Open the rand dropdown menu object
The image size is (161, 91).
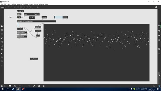pos(37,14)
